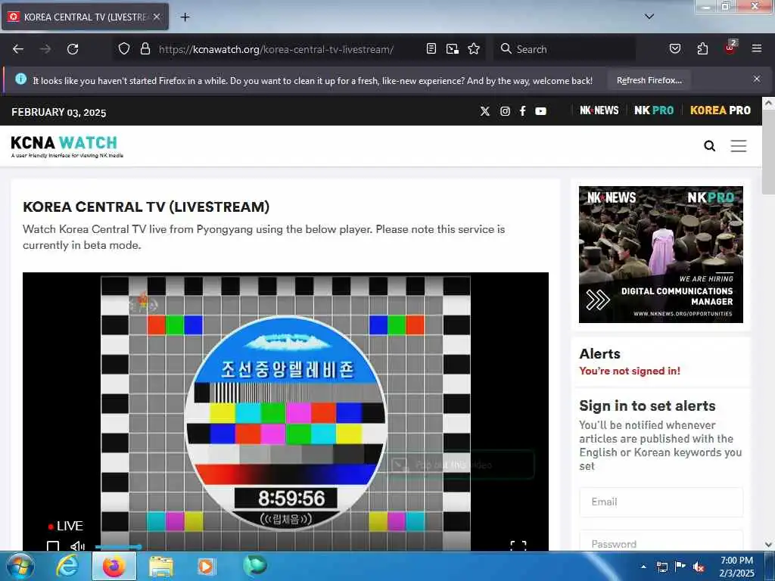This screenshot has width=775, height=581.
Task: Click the green taskbar application icon
Action: point(255,565)
